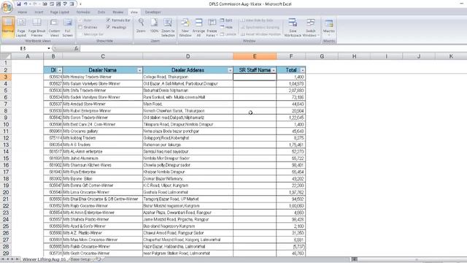Open a New Window of the workbook
Image resolution: width=467 pixels, height=263 pixels.
point(185,27)
